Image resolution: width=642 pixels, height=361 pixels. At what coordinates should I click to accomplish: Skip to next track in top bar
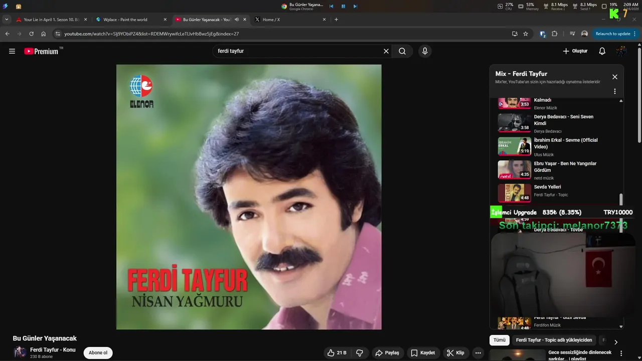(355, 7)
